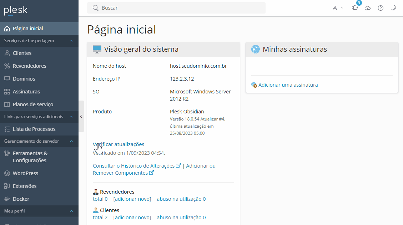Open Extensões in sidebar
The width and height of the screenshot is (403, 225).
point(39,186)
